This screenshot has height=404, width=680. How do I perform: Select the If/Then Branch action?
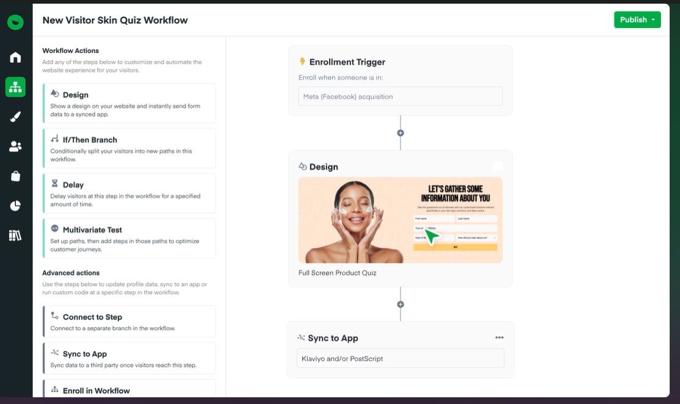(x=129, y=148)
